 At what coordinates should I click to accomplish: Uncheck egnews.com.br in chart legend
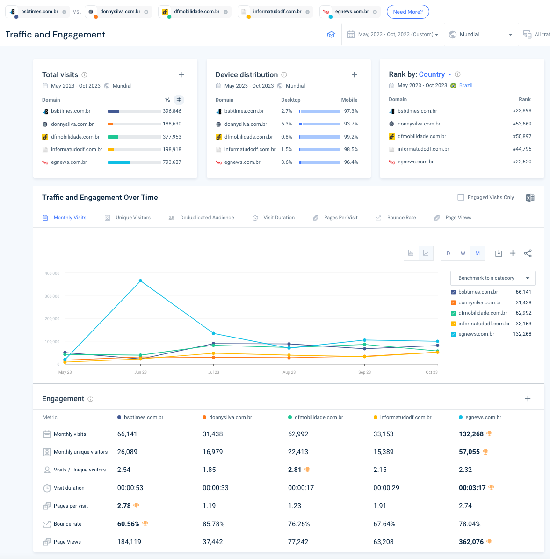pyautogui.click(x=453, y=334)
